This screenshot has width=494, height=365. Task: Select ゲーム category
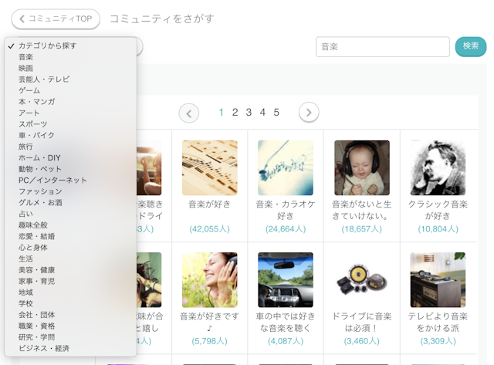(x=70, y=91)
